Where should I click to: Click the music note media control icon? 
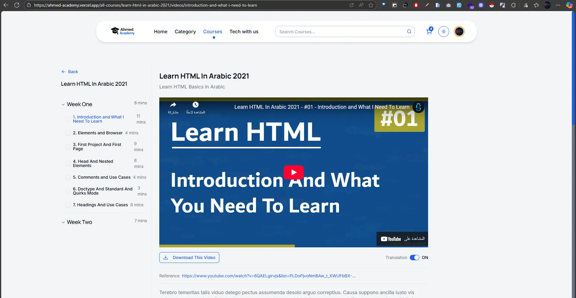coord(526,5)
